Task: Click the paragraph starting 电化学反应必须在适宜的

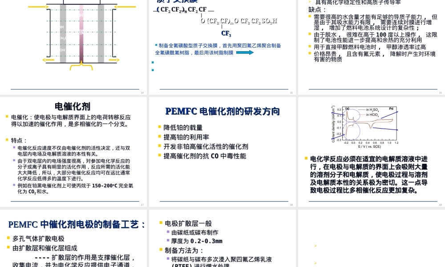Action: (x=368, y=175)
